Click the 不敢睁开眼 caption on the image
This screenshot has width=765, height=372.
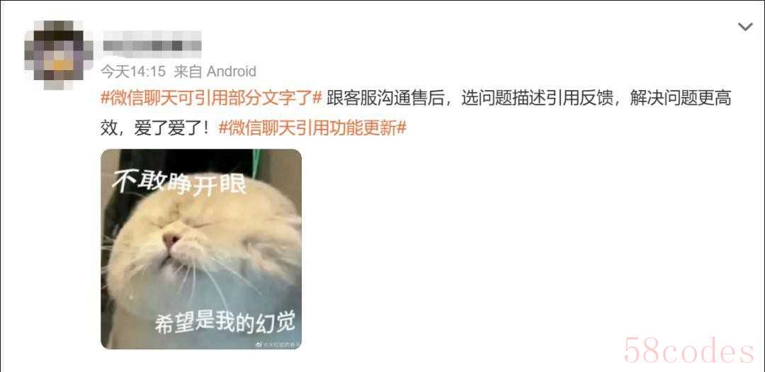coord(178,181)
